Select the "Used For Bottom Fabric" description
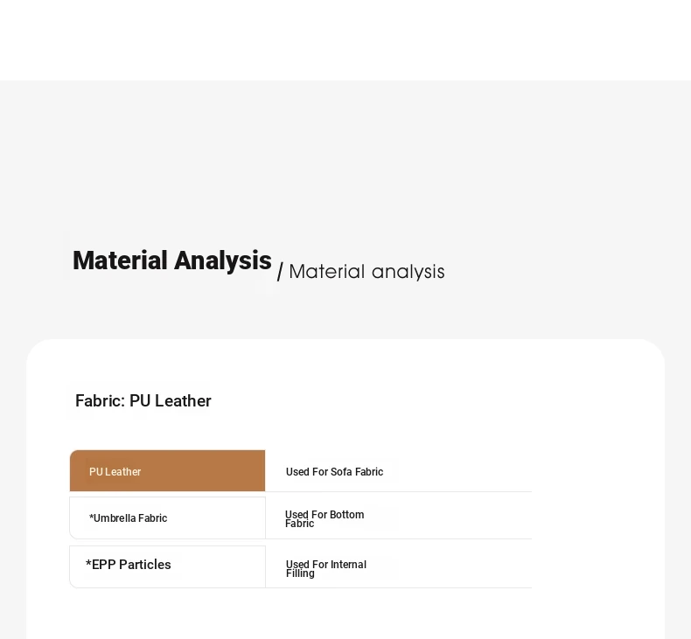 tap(325, 518)
